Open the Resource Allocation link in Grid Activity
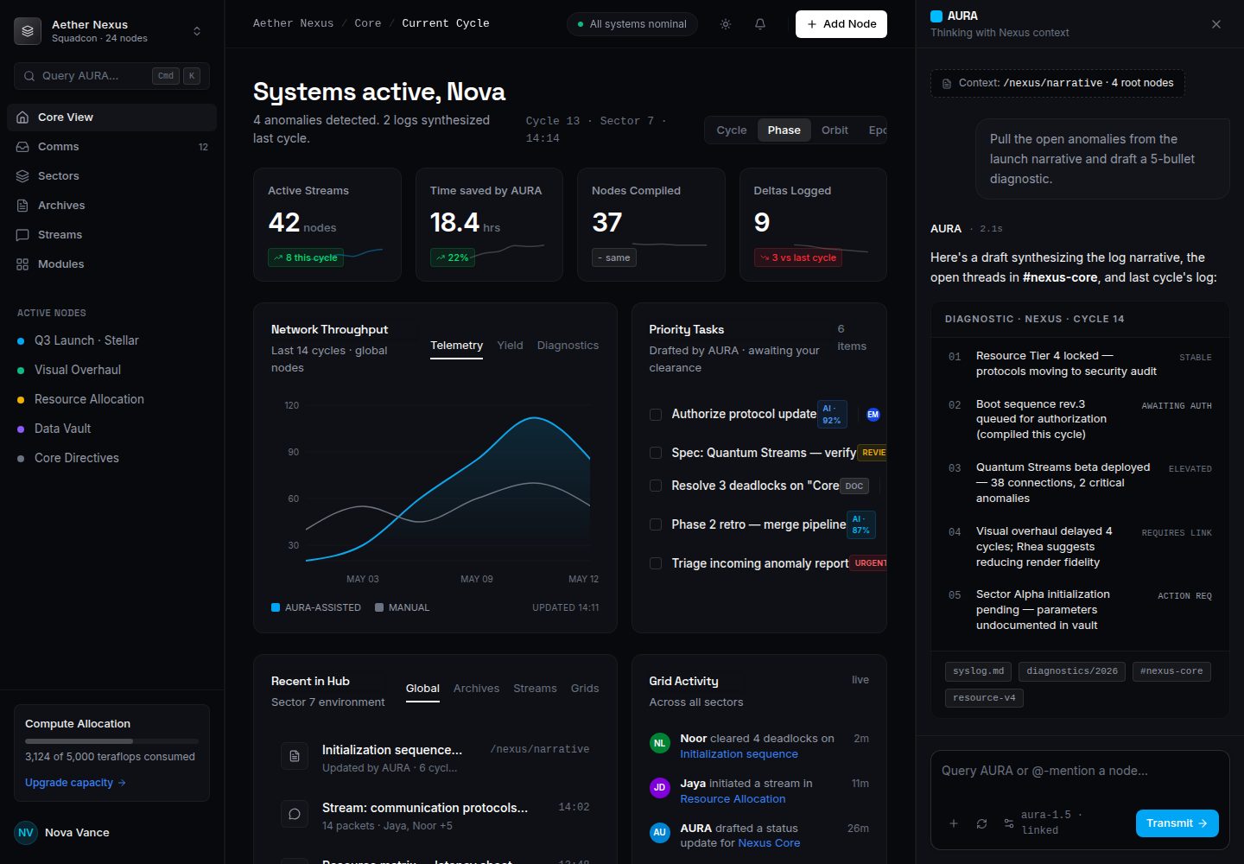 coord(733,799)
